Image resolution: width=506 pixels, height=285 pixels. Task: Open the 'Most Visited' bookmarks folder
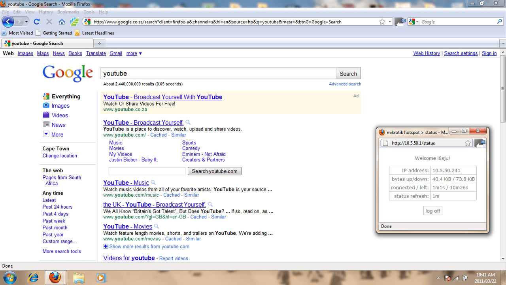tap(17, 33)
